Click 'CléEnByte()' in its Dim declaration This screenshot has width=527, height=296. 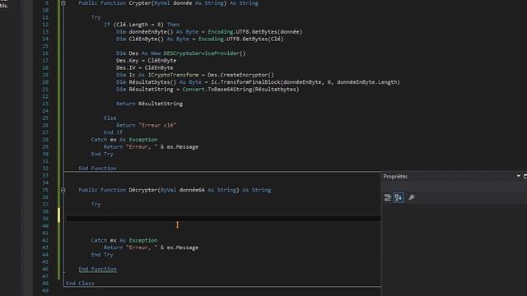tap(147, 39)
